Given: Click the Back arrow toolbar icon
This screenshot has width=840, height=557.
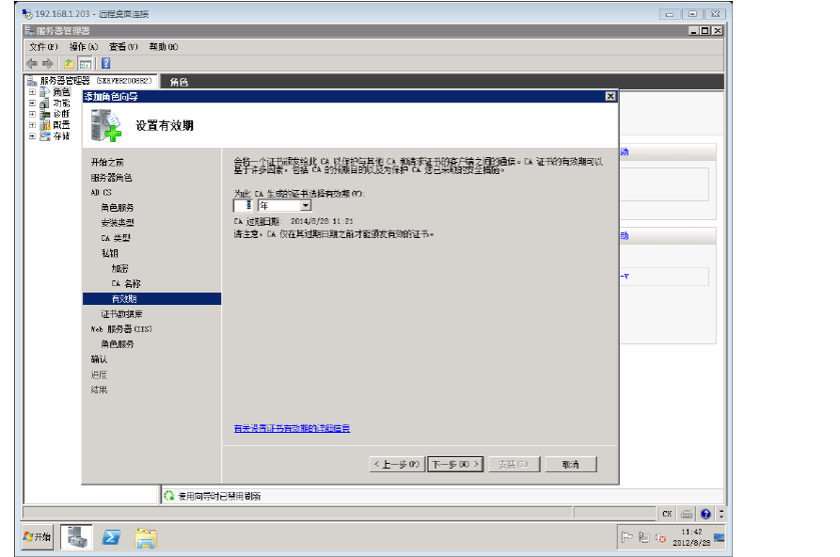Looking at the screenshot, I should point(32,63).
